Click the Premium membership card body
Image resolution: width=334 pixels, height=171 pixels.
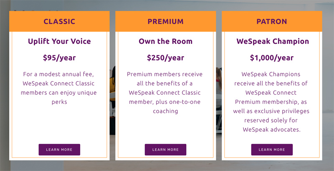coord(165,96)
